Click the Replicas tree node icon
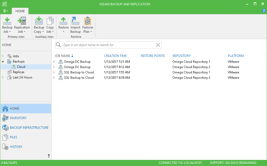Screen dimensions: 267x166 (10, 72)
